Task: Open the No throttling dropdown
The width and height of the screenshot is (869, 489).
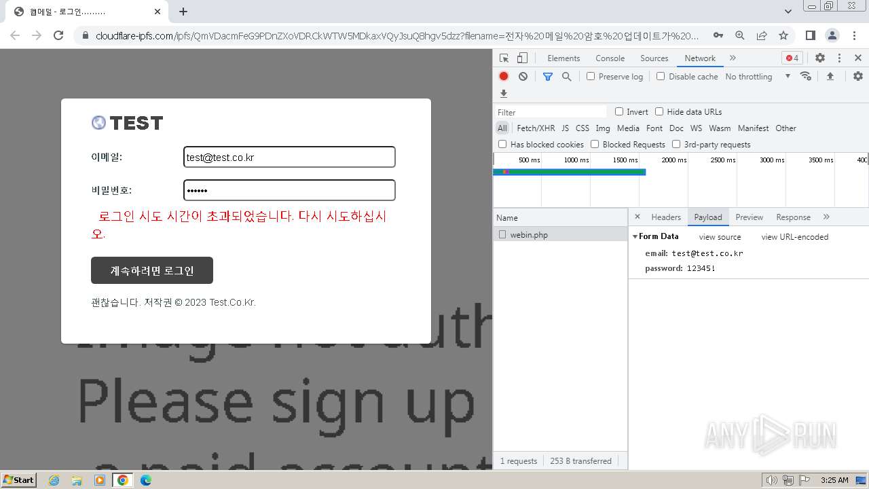Action: coord(758,77)
